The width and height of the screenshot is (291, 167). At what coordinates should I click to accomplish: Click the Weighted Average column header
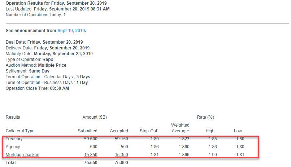[180, 128]
